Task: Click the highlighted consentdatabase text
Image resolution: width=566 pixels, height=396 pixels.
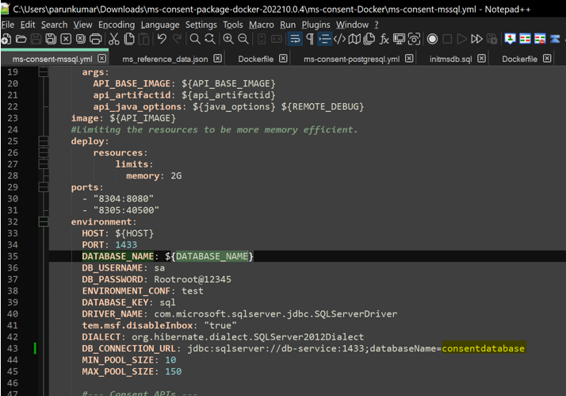Action: click(483, 348)
